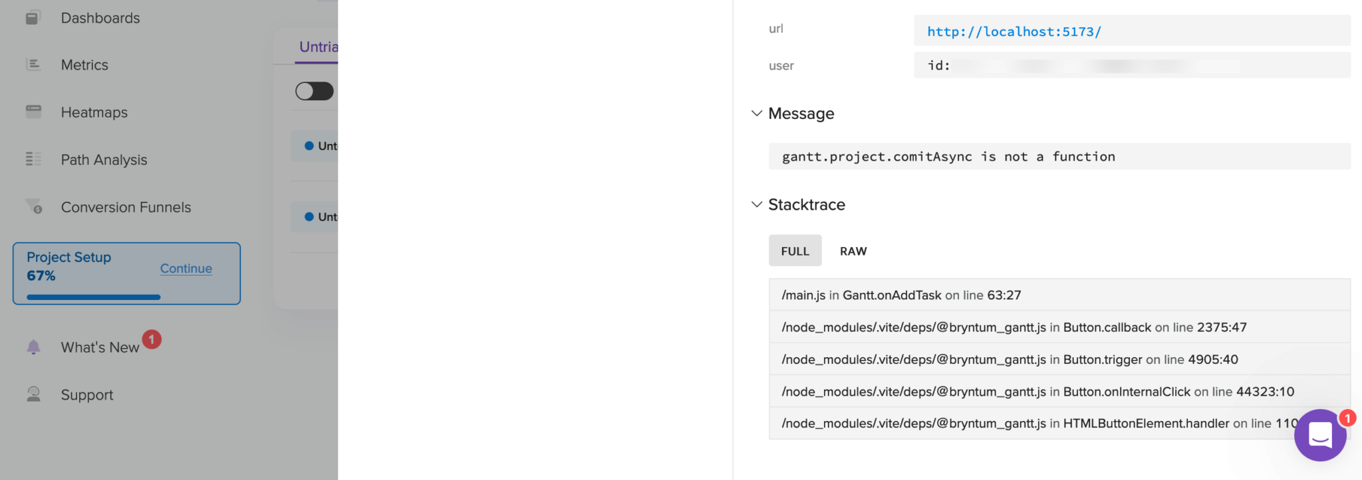The image size is (1362, 480).
Task: Click the Conversion Funnels funnel icon
Action: click(33, 206)
